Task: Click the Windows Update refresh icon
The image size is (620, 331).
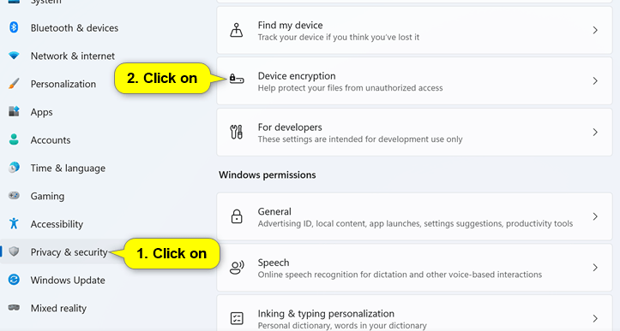Action: (14, 280)
